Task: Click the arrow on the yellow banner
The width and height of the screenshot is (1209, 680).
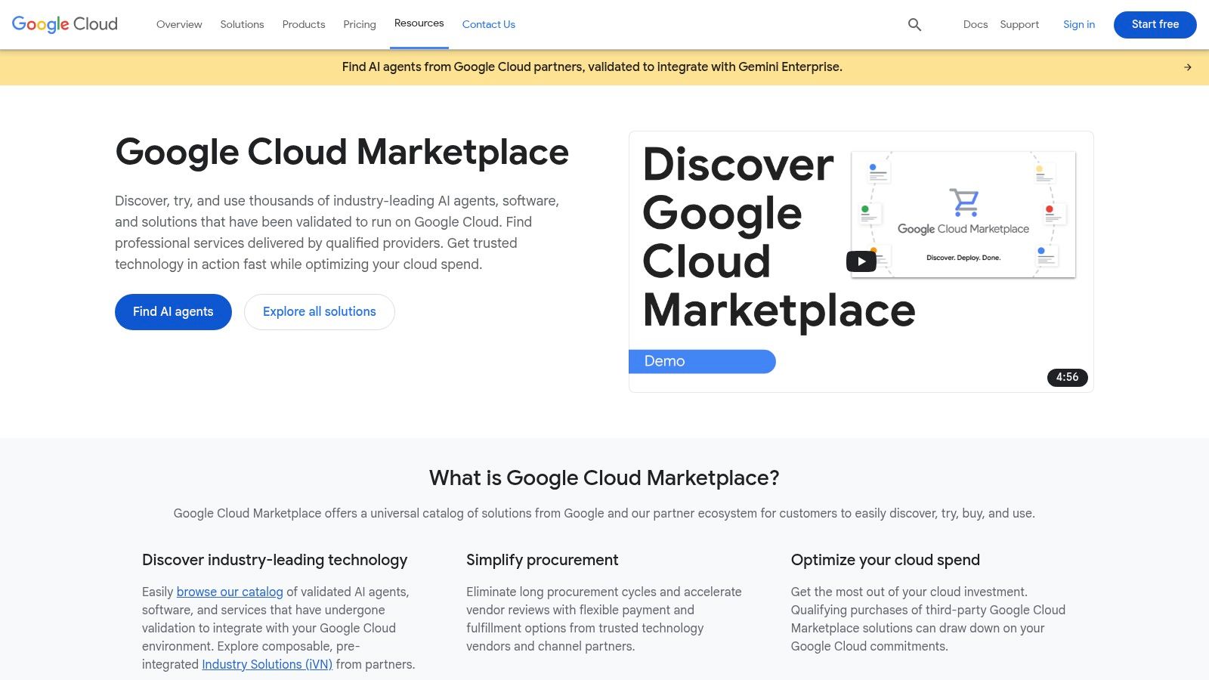Action: pyautogui.click(x=1189, y=66)
